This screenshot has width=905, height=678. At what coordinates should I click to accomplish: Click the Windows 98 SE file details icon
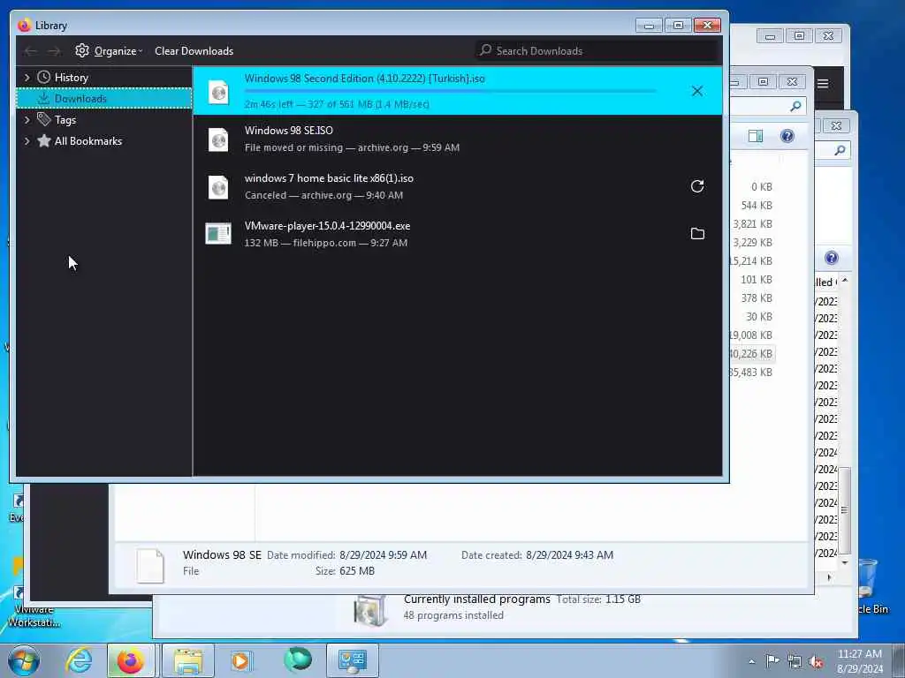150,566
